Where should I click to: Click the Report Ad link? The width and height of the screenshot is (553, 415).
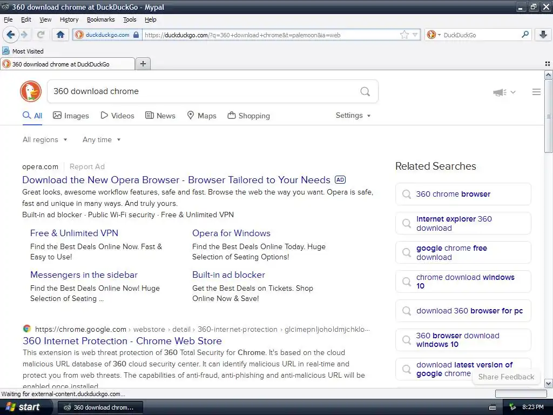coord(87,166)
